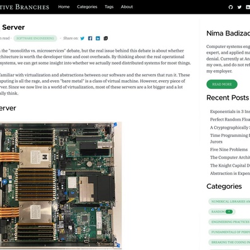Open recent post Exponentials in 3 Ins...
The width and height of the screenshot is (250, 250).
[x=230, y=112]
